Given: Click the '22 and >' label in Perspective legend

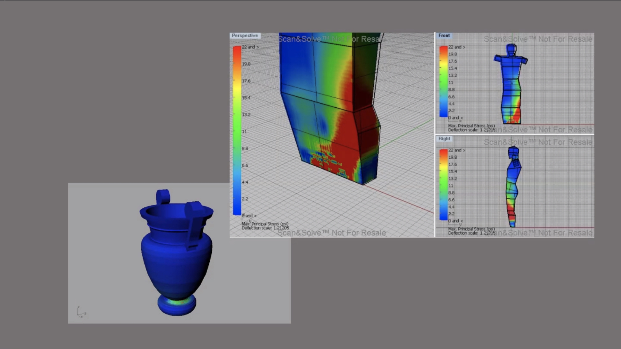Looking at the screenshot, I should coord(250,47).
